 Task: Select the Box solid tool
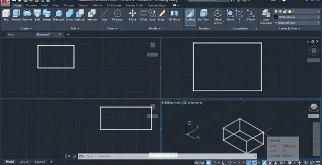pyautogui.click(x=6, y=15)
